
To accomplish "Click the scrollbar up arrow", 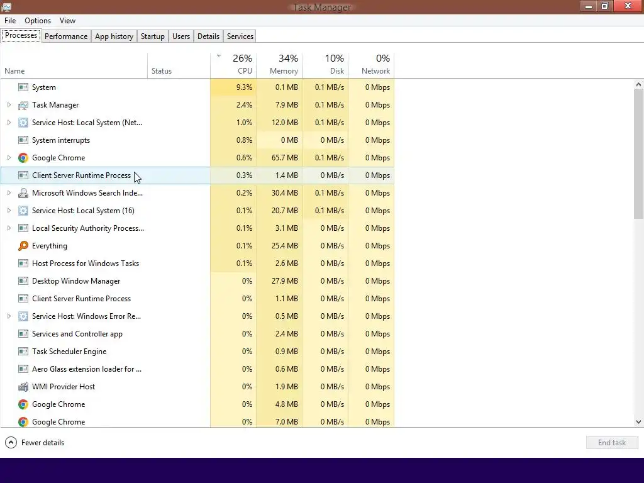I will [x=638, y=85].
